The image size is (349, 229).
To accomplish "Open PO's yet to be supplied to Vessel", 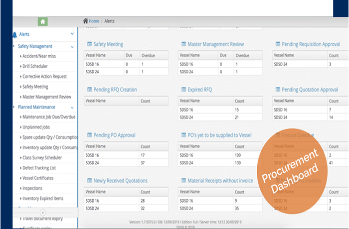I will [219, 135].
